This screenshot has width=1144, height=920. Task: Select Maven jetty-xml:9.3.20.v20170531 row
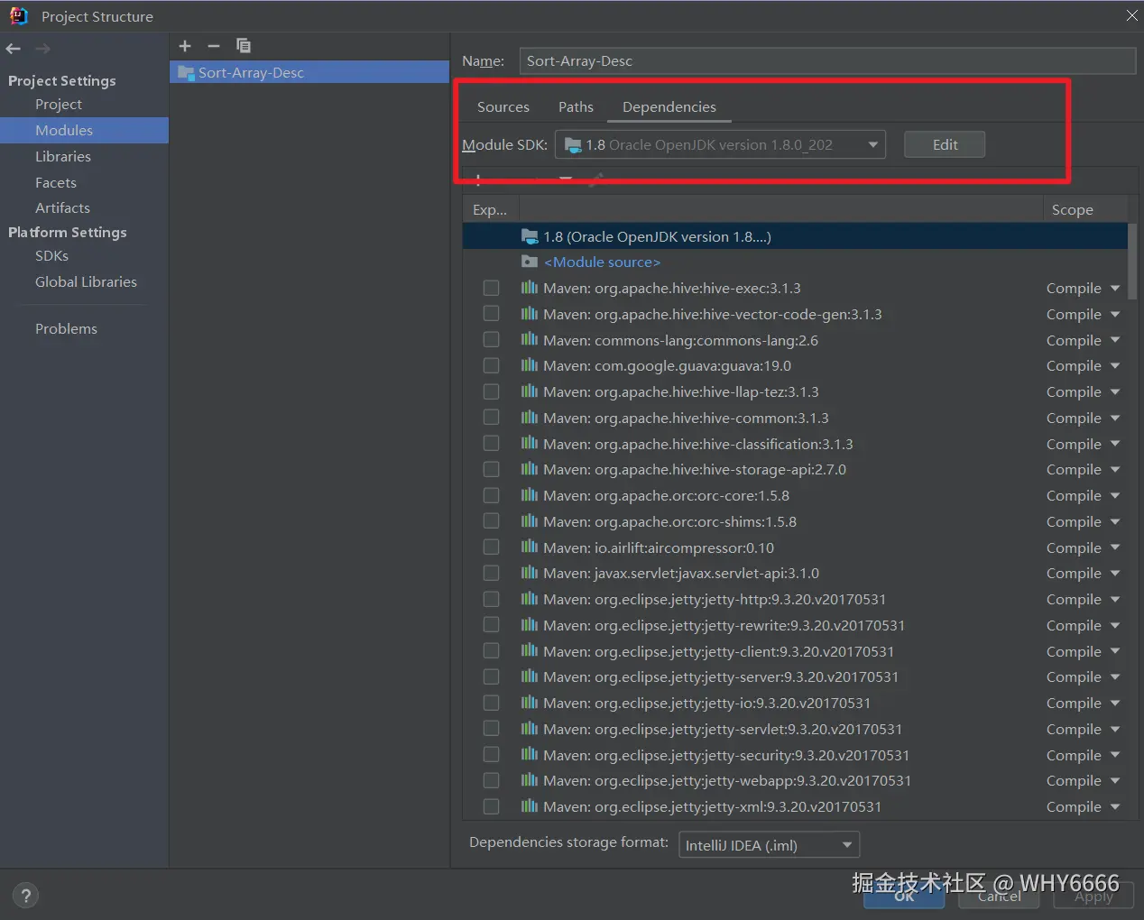[x=796, y=806]
